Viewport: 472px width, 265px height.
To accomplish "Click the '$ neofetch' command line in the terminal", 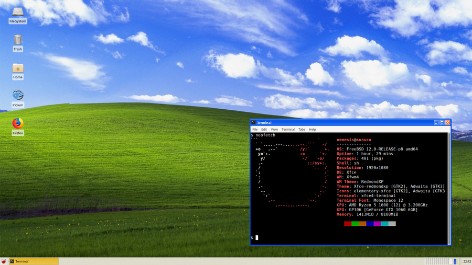I will (x=263, y=135).
